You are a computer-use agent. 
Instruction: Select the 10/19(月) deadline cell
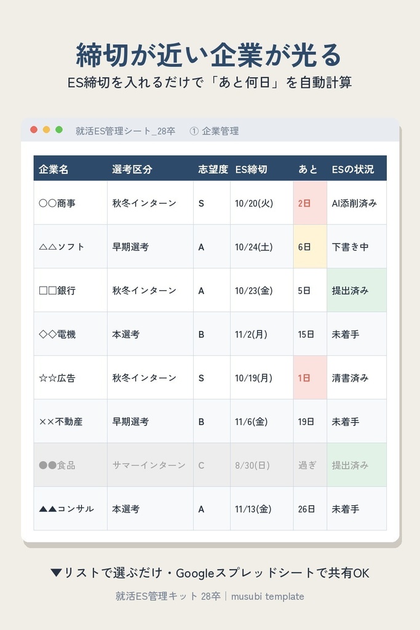[262, 378]
